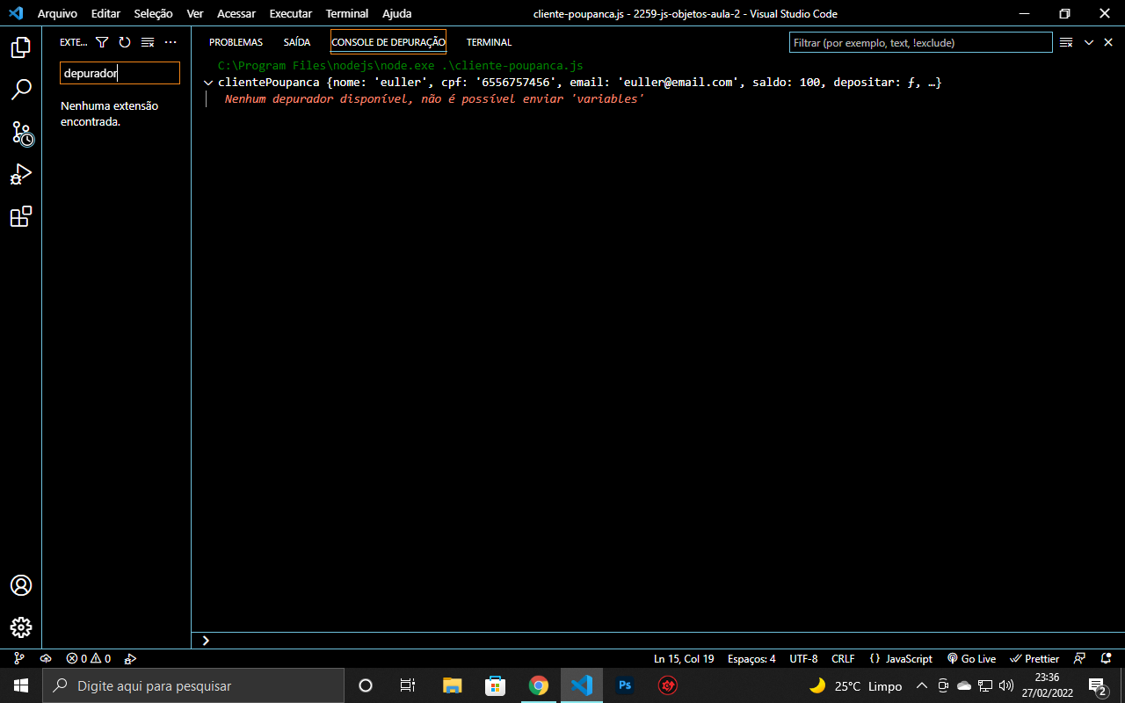1125x703 pixels.
Task: Click the debug console prompt input
Action: click(659, 641)
